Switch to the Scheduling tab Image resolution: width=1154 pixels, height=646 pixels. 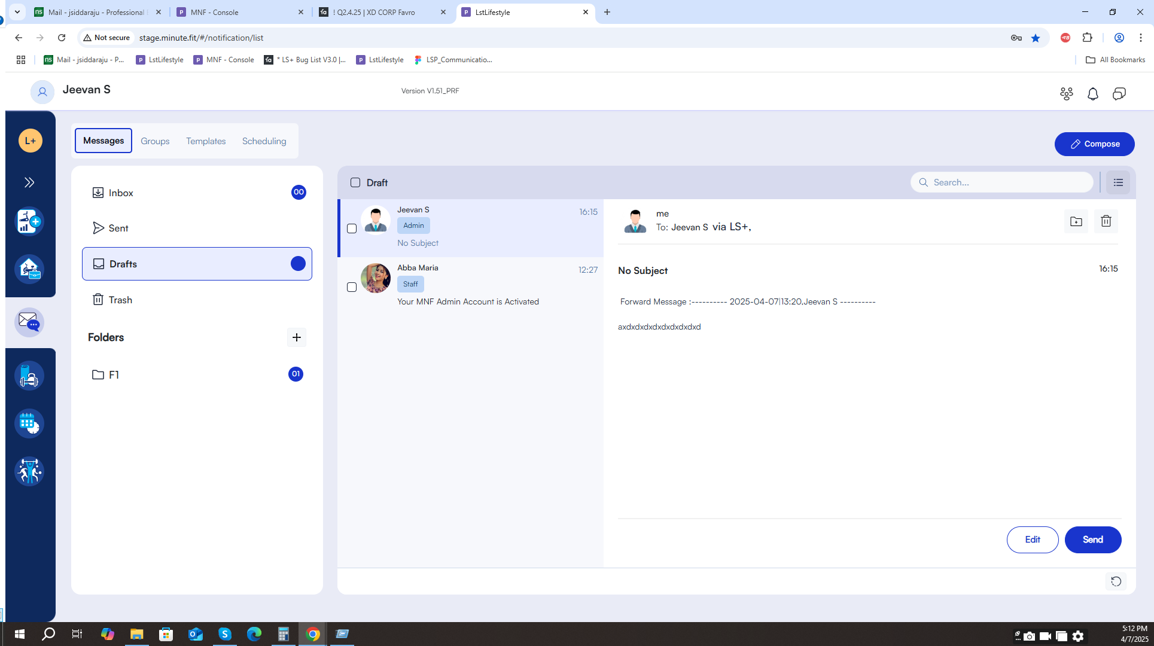(x=264, y=141)
